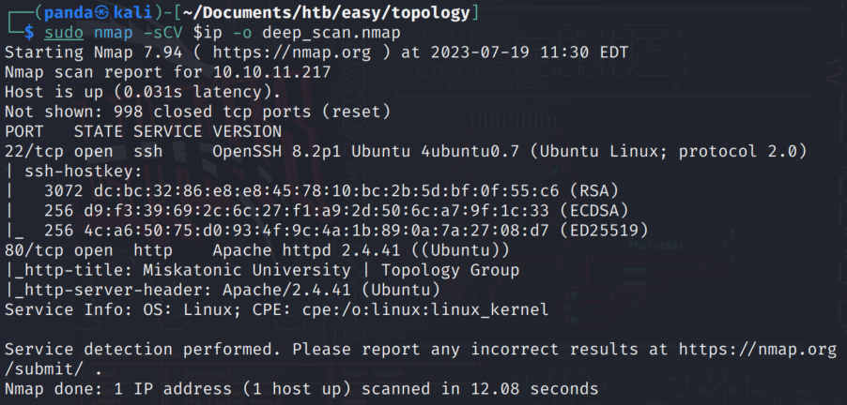Click the target IP address 10.10.11.217
The image size is (847, 405).
coord(271,72)
